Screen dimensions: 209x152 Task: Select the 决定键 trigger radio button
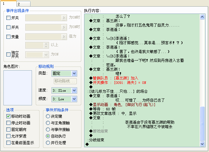pyautogui.click(x=48, y=116)
